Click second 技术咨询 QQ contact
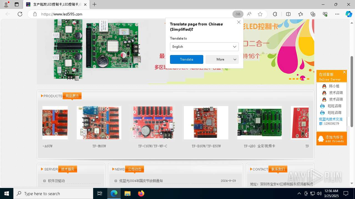The height and width of the screenshot is (199, 355). point(332,99)
